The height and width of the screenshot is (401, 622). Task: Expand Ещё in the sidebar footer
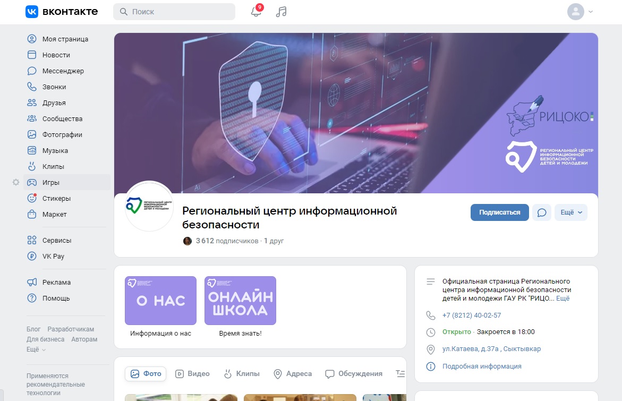(x=36, y=349)
